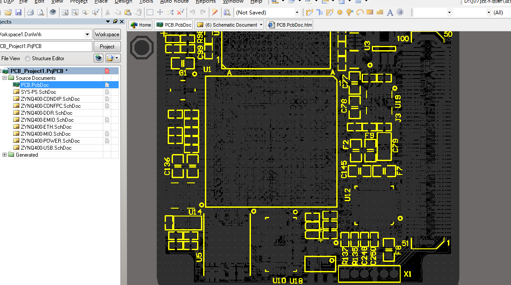Select ZYNQ400-ETH.SchDoc document

click(x=46, y=127)
